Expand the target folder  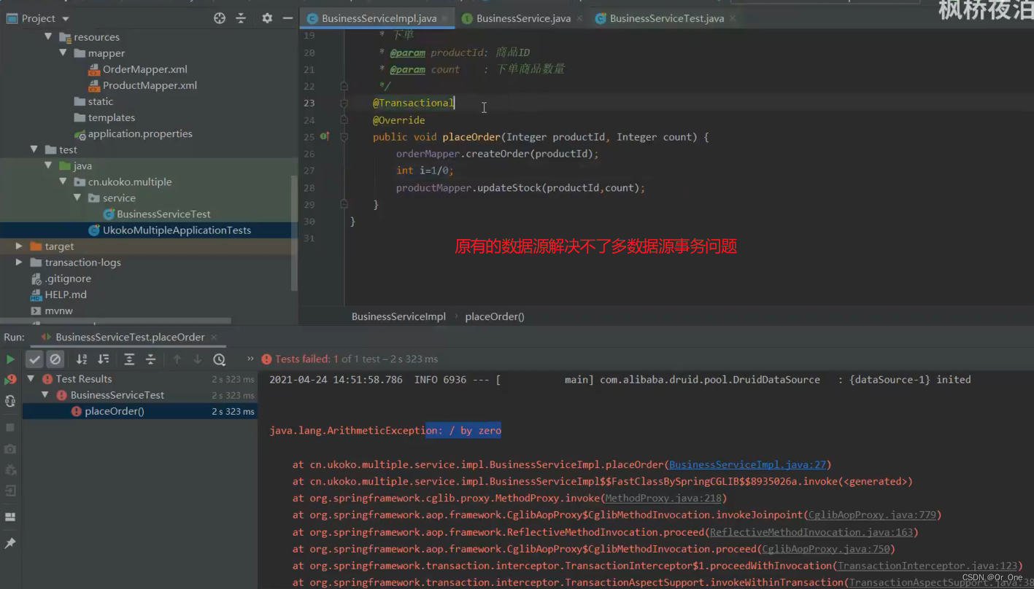(19, 246)
